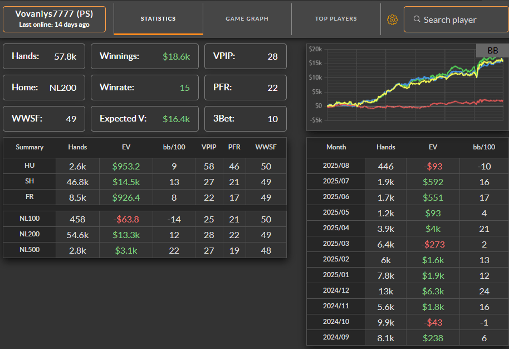Select the Statistics tab

pos(158,19)
